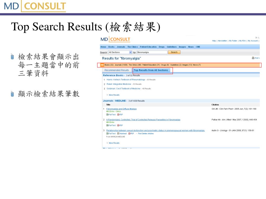Open the Randomized Controlled Trial Paroxetine article
This screenshot has width=266, height=199.
(x=143, y=120)
